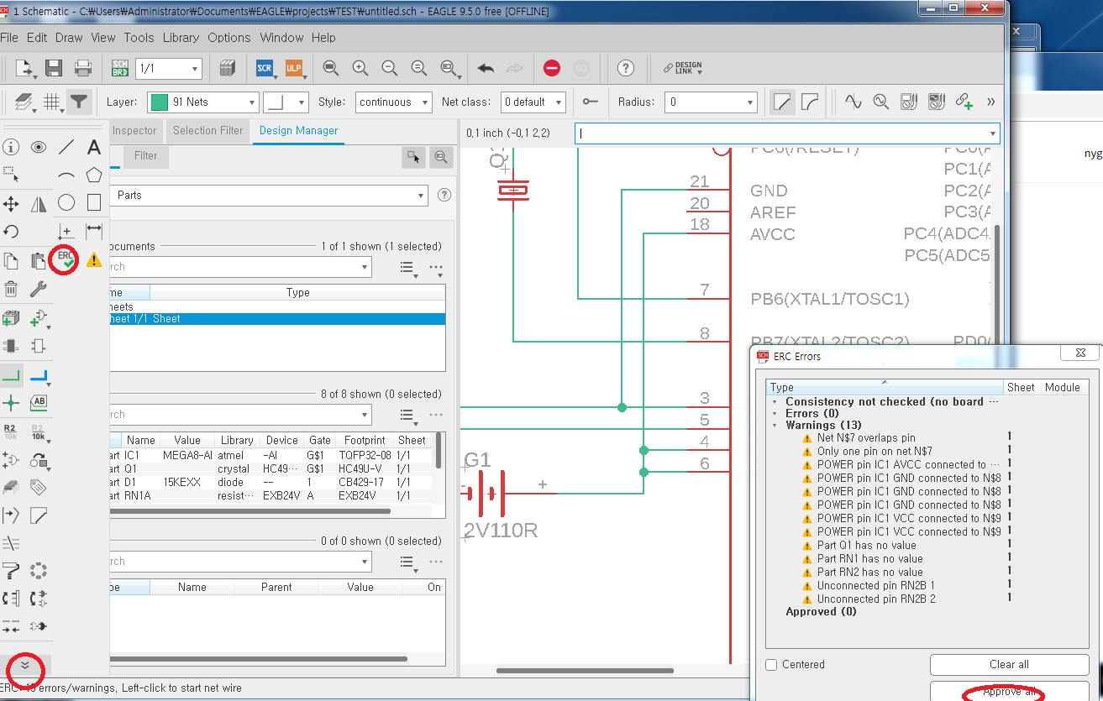Select the Junction tool
Viewport: 1103px width, 701px height.
coord(11,402)
